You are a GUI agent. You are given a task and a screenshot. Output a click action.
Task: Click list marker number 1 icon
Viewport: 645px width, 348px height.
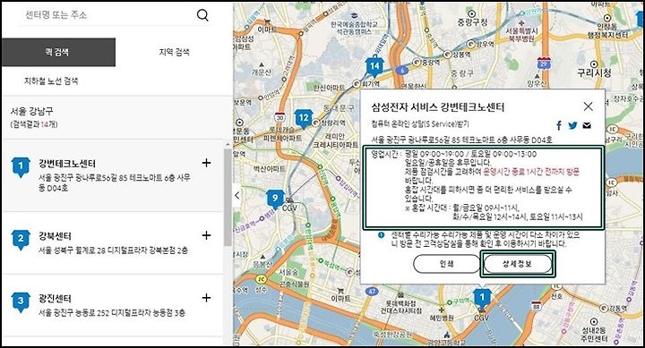(x=21, y=167)
